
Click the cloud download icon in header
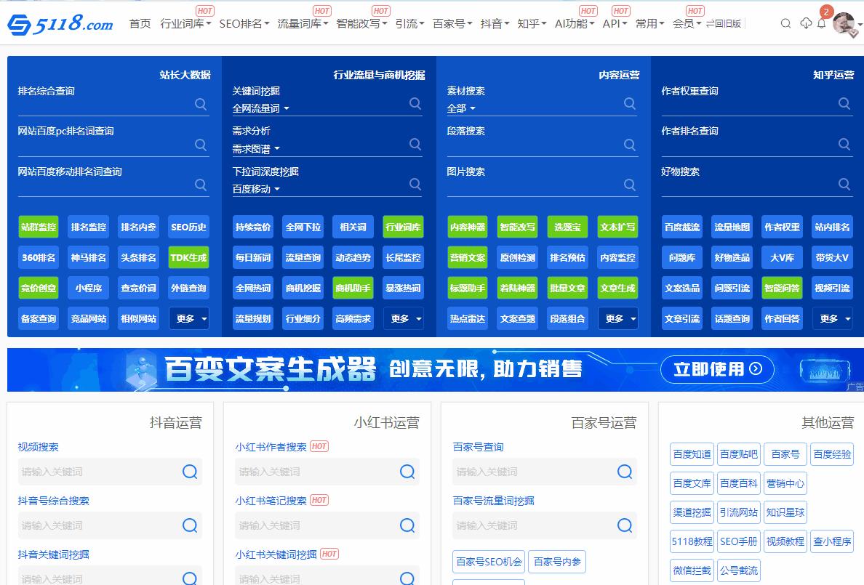pyautogui.click(x=806, y=23)
